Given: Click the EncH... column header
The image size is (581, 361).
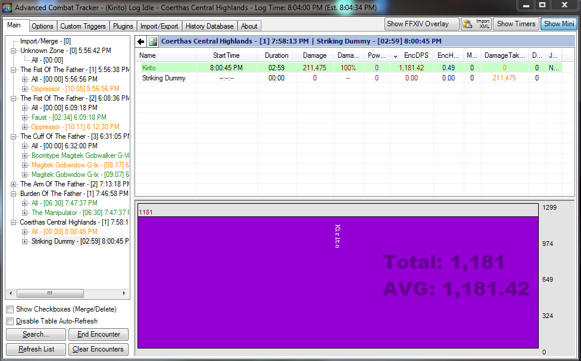Looking at the screenshot, I should pyautogui.click(x=448, y=55).
